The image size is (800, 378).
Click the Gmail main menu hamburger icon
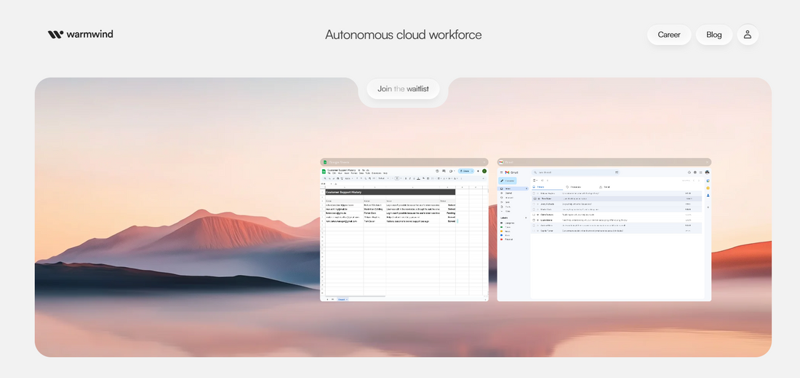[x=501, y=172]
